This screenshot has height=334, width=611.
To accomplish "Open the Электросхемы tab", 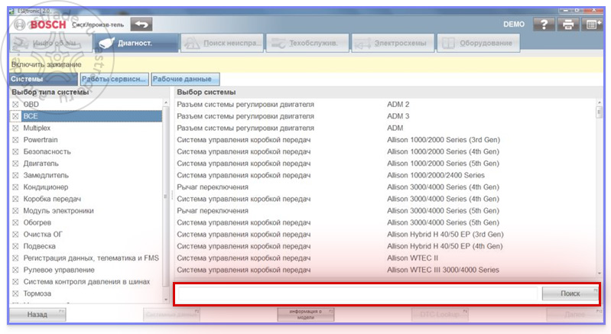I will click(x=393, y=44).
